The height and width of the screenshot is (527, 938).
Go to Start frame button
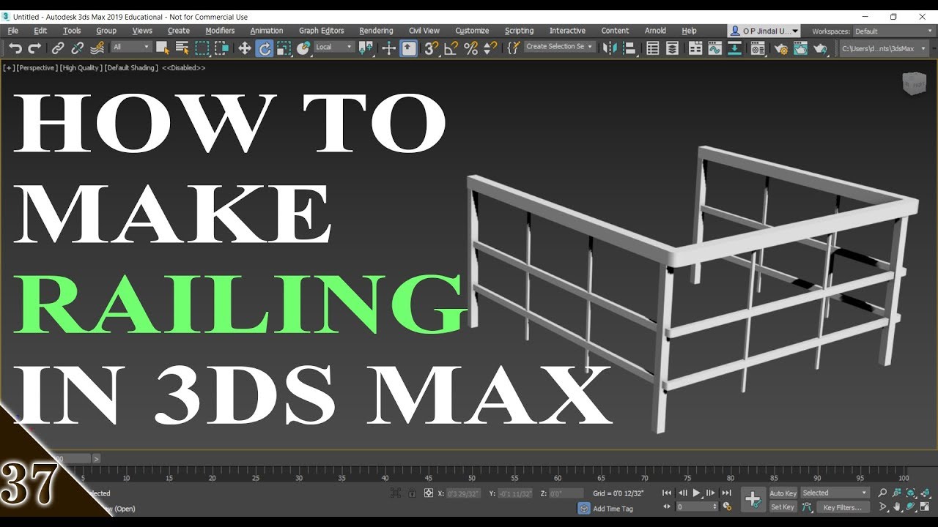667,493
